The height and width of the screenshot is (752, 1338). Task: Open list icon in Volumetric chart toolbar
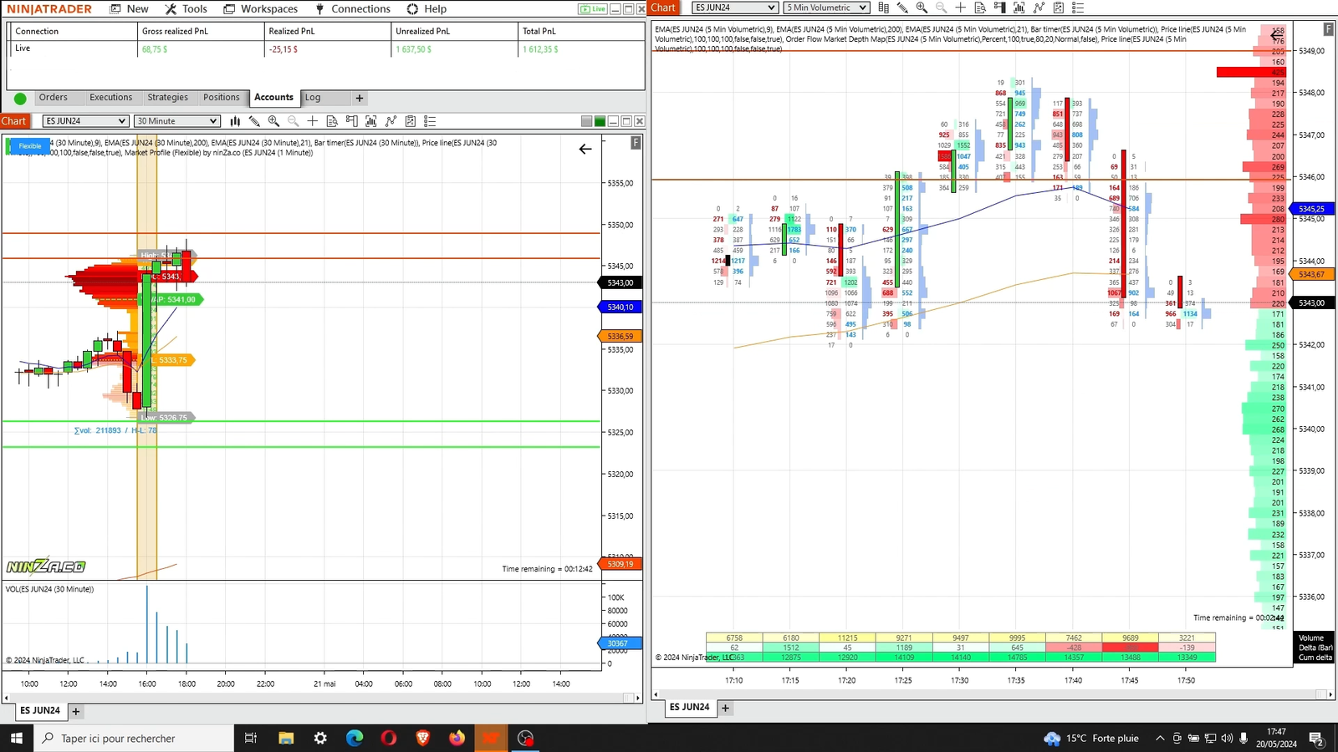click(x=1078, y=8)
